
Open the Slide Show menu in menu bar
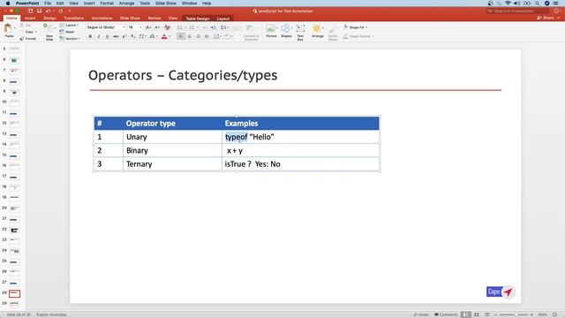pos(165,4)
